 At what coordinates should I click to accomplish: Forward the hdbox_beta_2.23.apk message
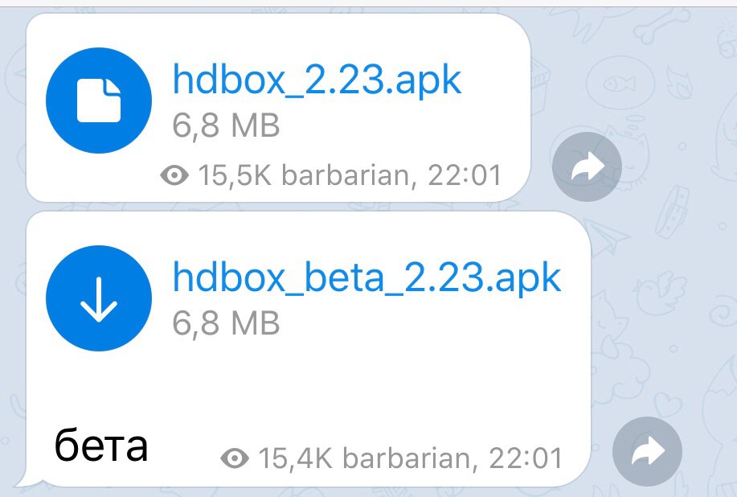pos(647,451)
